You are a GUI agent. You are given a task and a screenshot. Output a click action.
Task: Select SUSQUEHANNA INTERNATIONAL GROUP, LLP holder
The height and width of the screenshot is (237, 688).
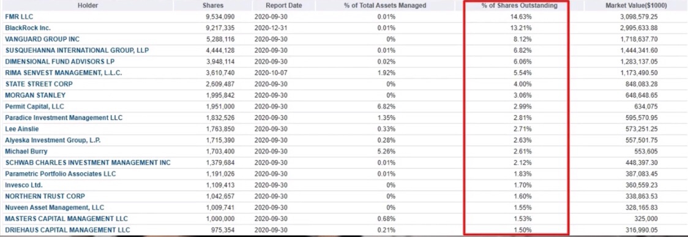(77, 50)
